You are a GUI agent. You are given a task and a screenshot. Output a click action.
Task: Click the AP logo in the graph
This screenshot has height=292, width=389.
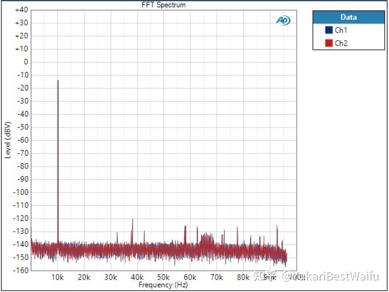(283, 21)
